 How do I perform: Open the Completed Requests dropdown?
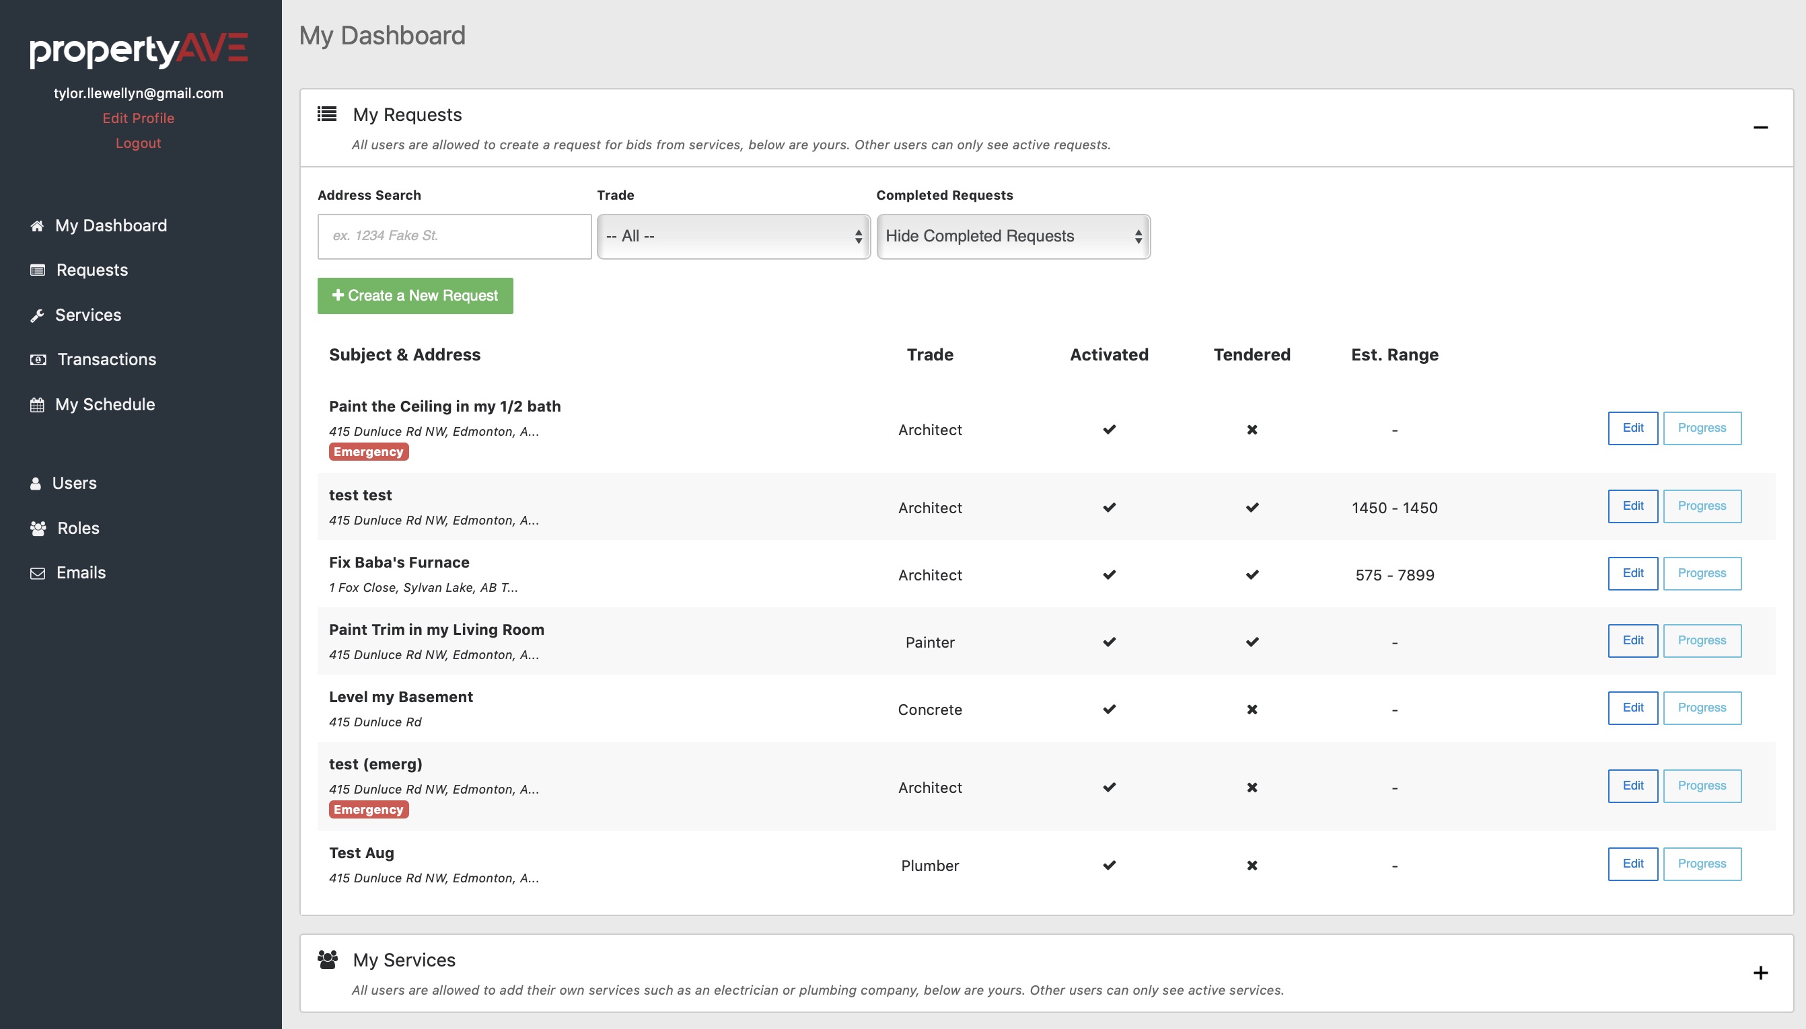tap(1013, 236)
